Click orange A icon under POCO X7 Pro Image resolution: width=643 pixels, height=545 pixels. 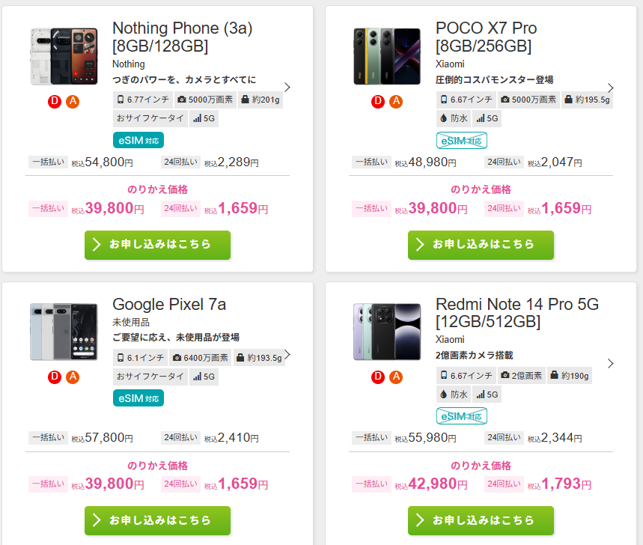pos(395,102)
